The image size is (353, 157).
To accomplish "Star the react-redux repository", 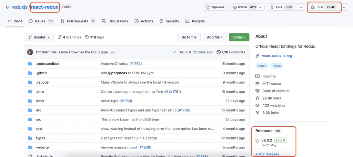I will tap(323, 7).
